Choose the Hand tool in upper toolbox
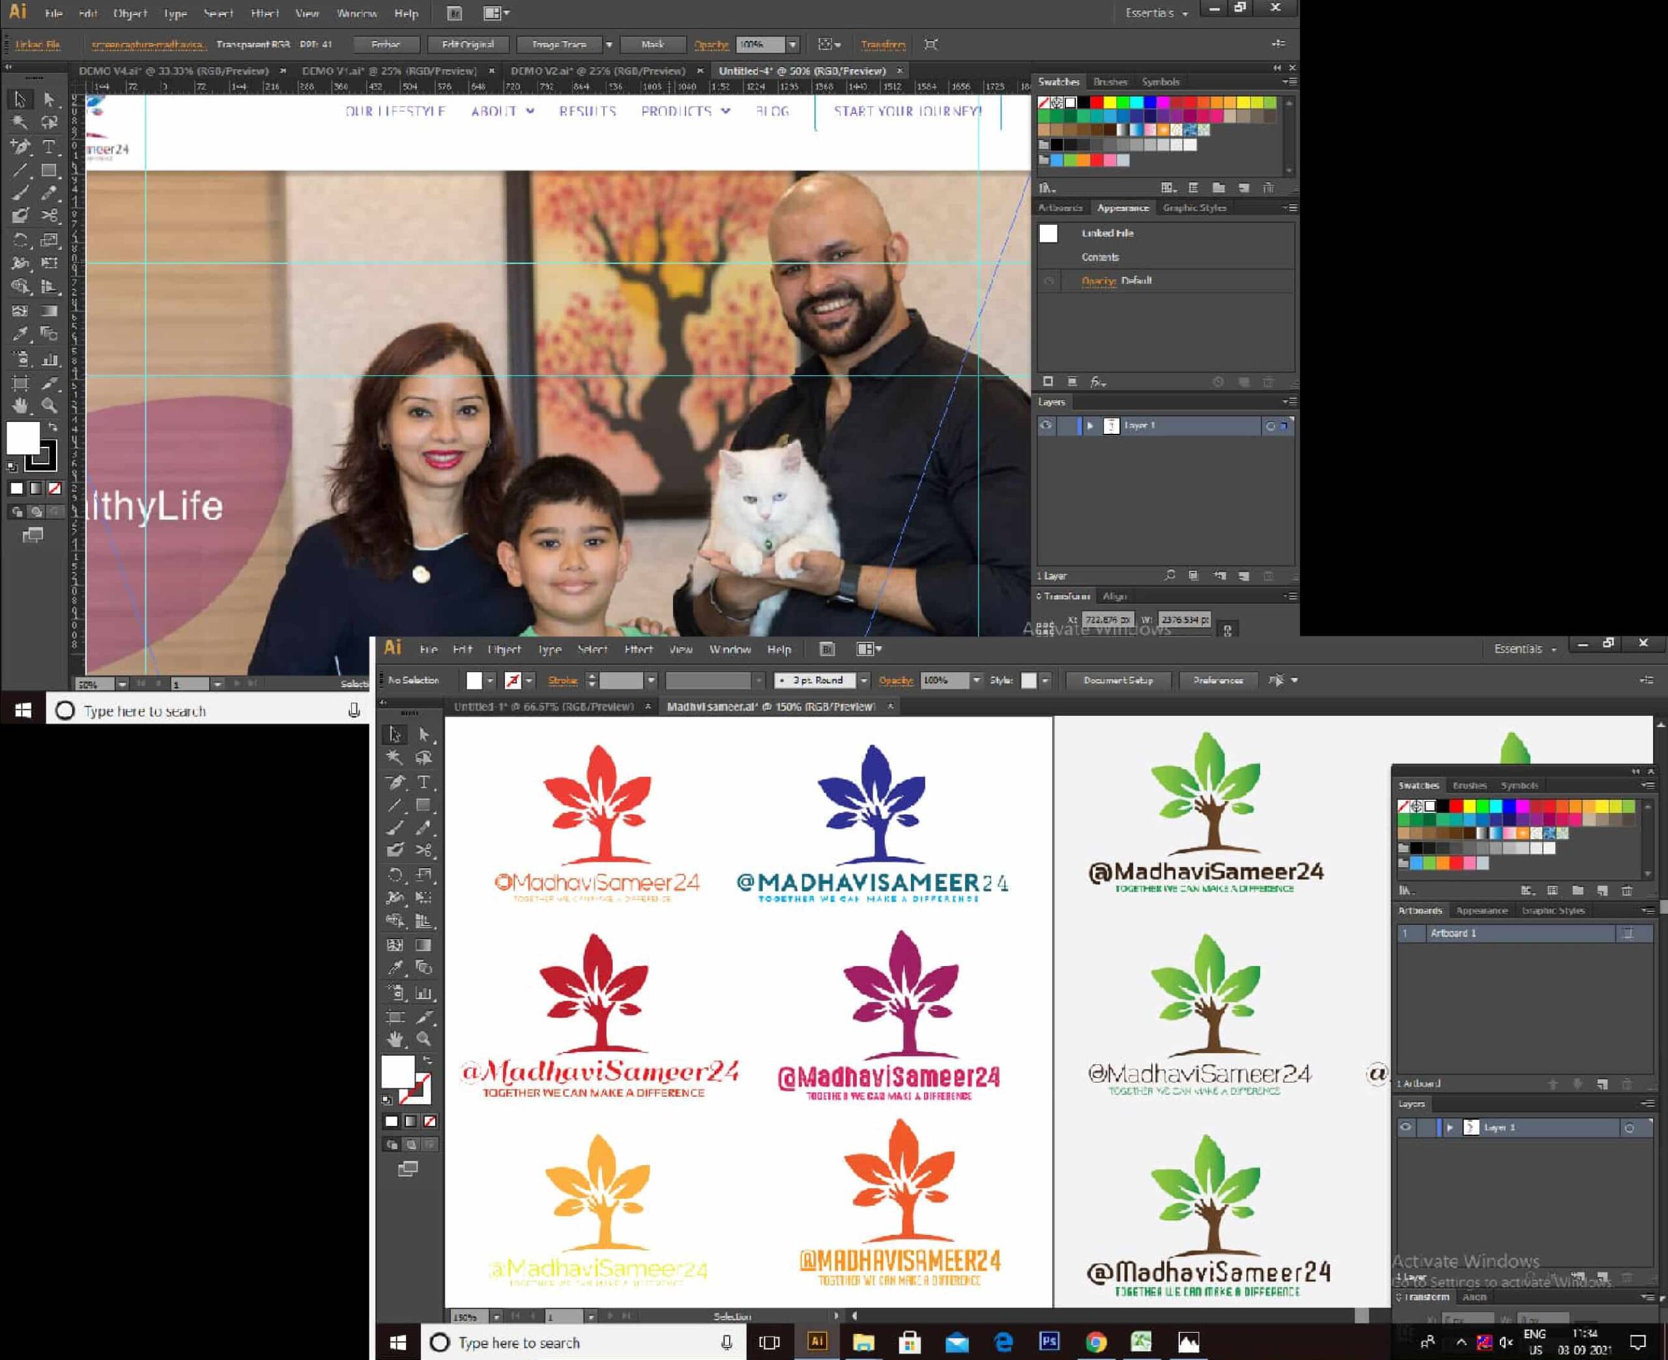Image resolution: width=1668 pixels, height=1360 pixels. click(20, 405)
